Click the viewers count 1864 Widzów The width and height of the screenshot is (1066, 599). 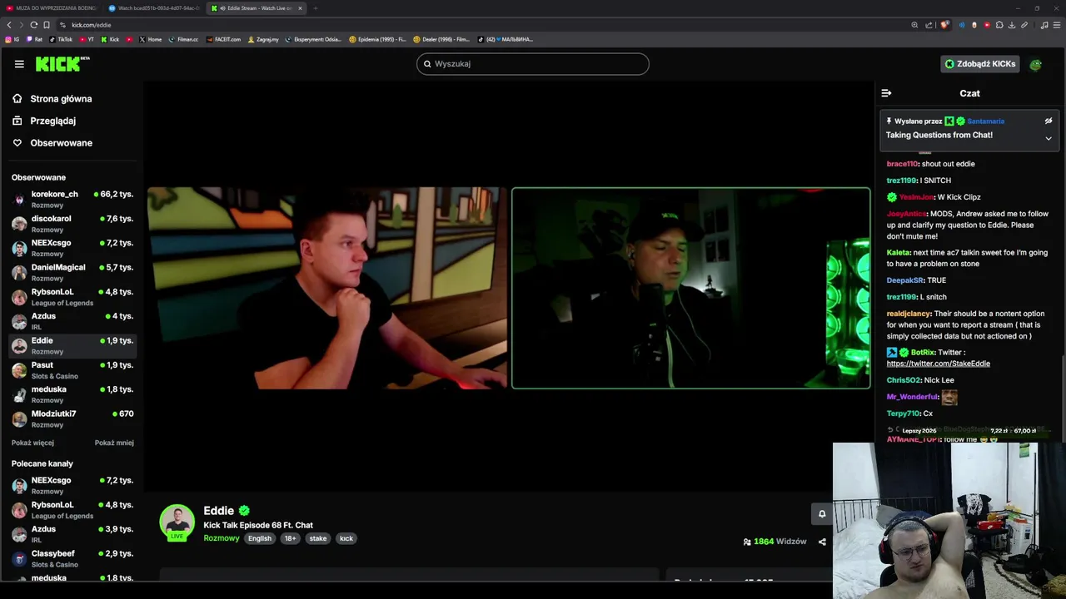point(775,542)
